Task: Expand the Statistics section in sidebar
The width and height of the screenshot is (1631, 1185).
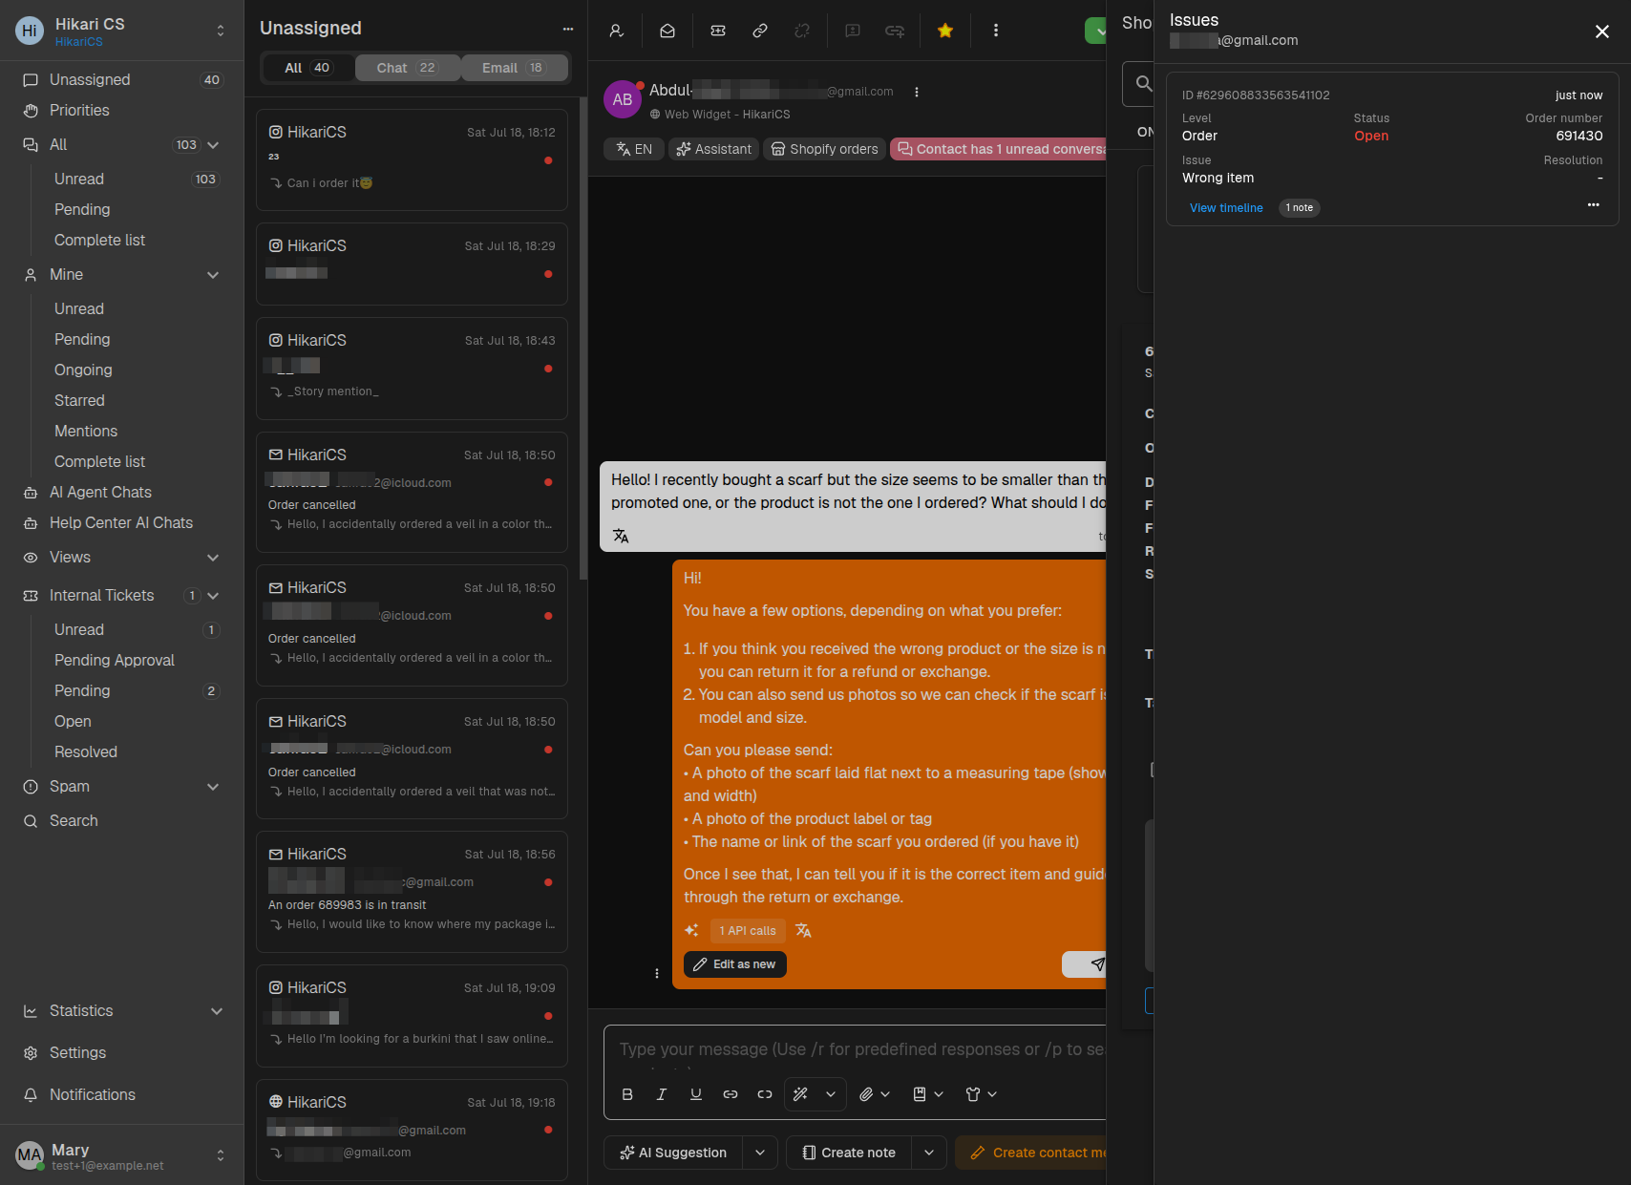Action: click(217, 1011)
